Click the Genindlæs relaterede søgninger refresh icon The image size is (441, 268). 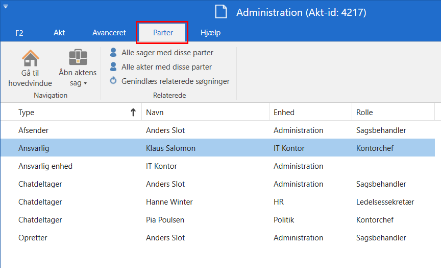(x=113, y=81)
